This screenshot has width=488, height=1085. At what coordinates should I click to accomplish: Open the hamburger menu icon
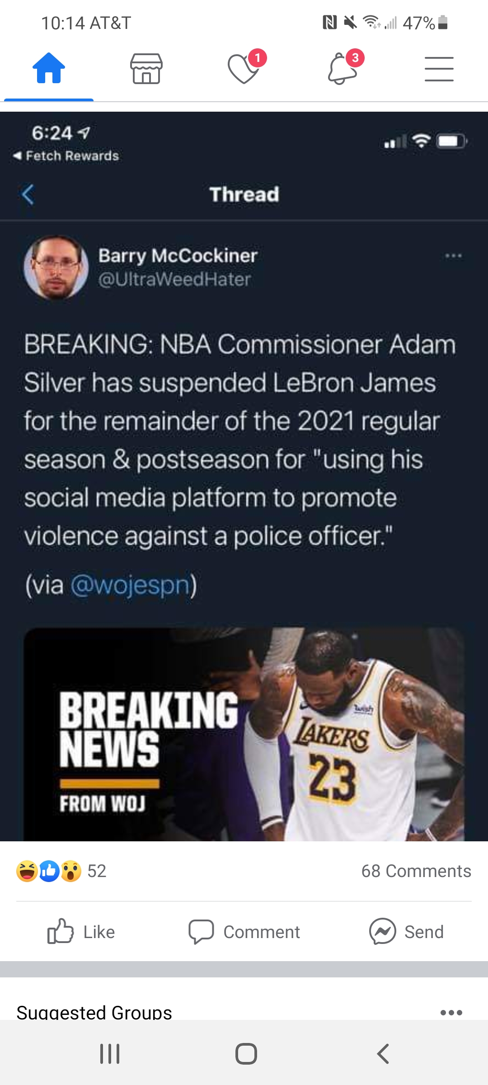[439, 69]
